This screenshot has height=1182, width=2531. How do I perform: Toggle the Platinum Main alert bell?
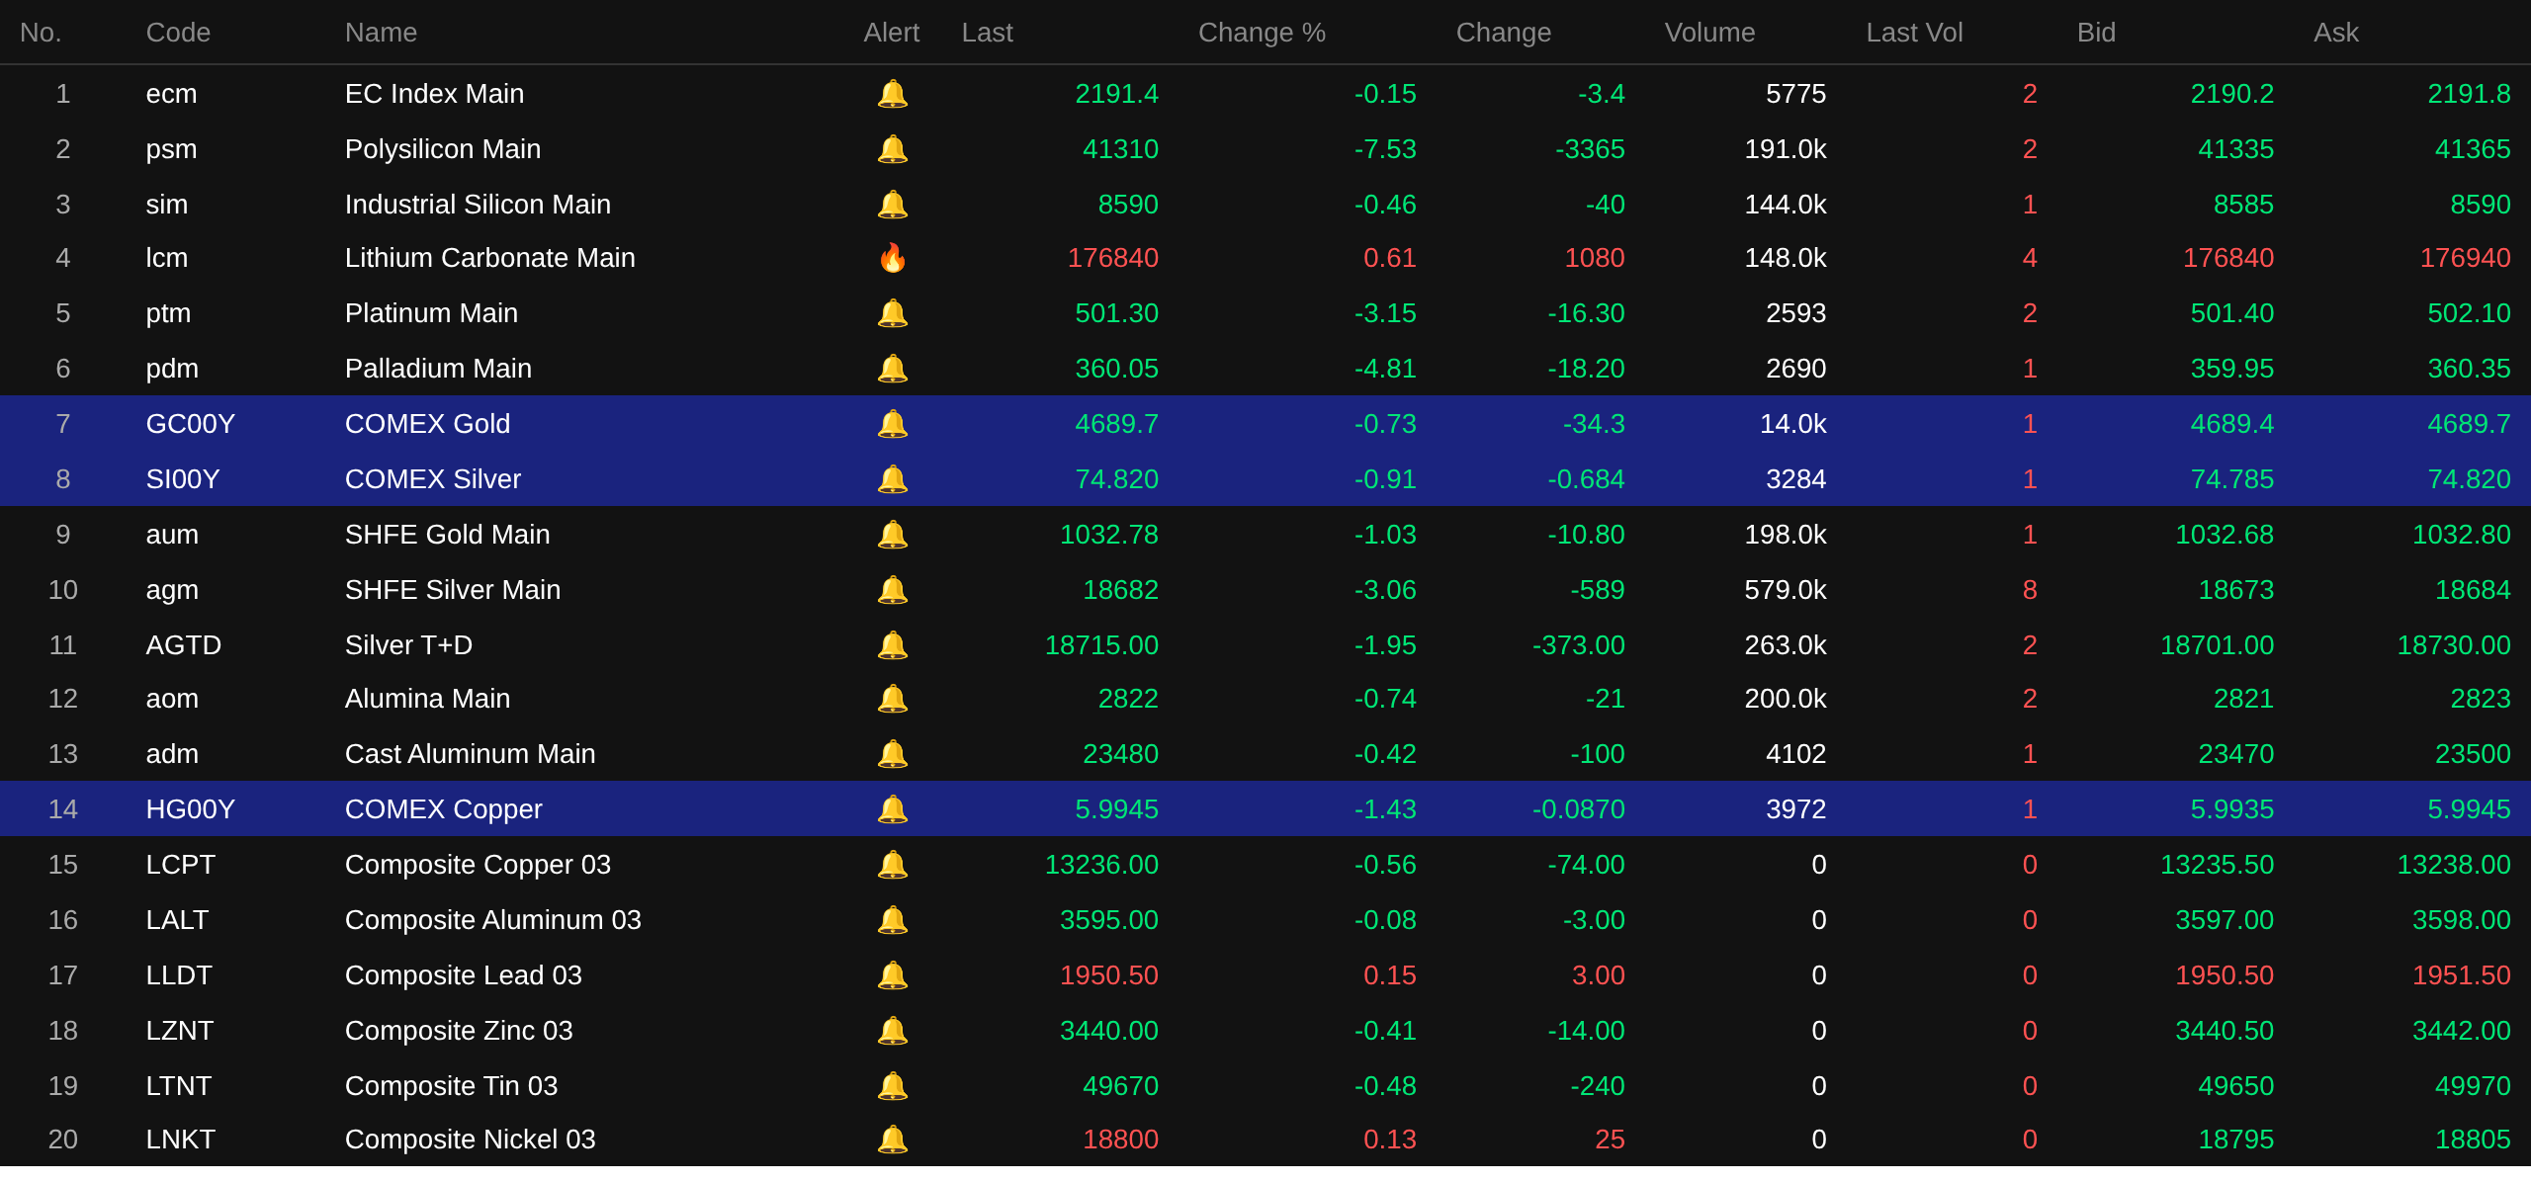coord(892,313)
